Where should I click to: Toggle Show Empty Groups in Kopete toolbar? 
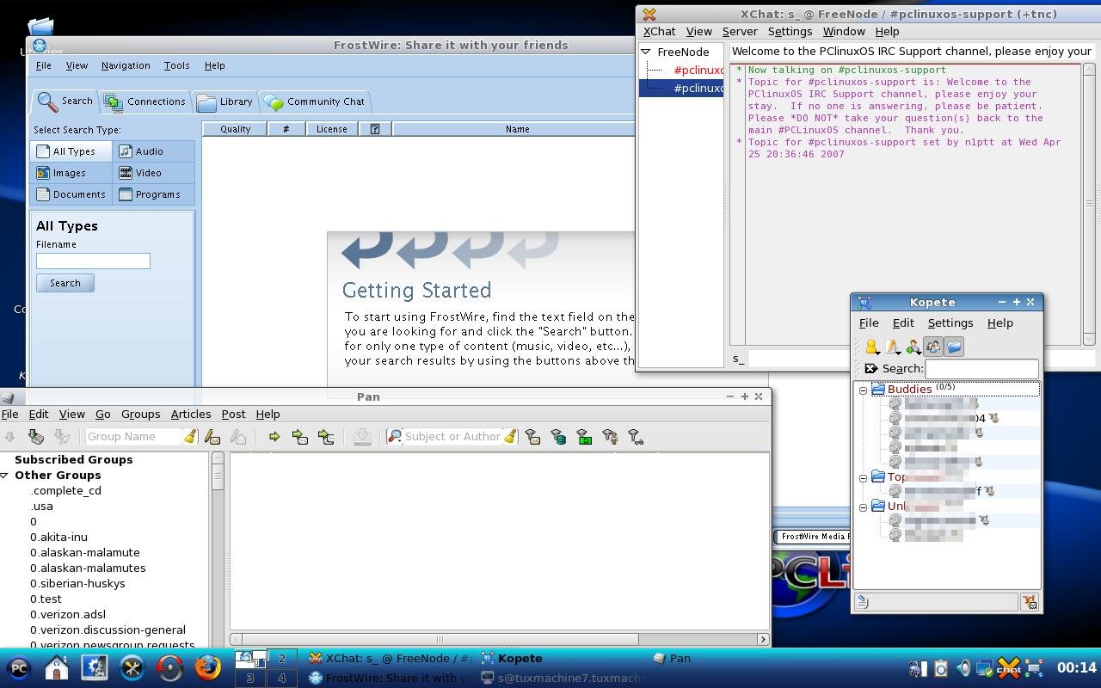click(x=954, y=347)
